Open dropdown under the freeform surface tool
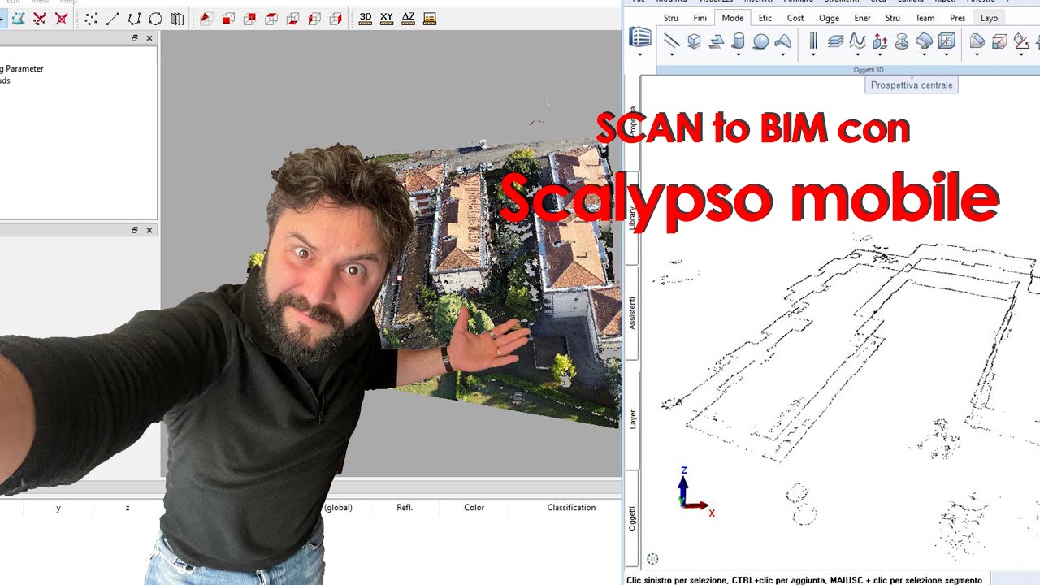This screenshot has height=585, width=1040. coord(782,54)
